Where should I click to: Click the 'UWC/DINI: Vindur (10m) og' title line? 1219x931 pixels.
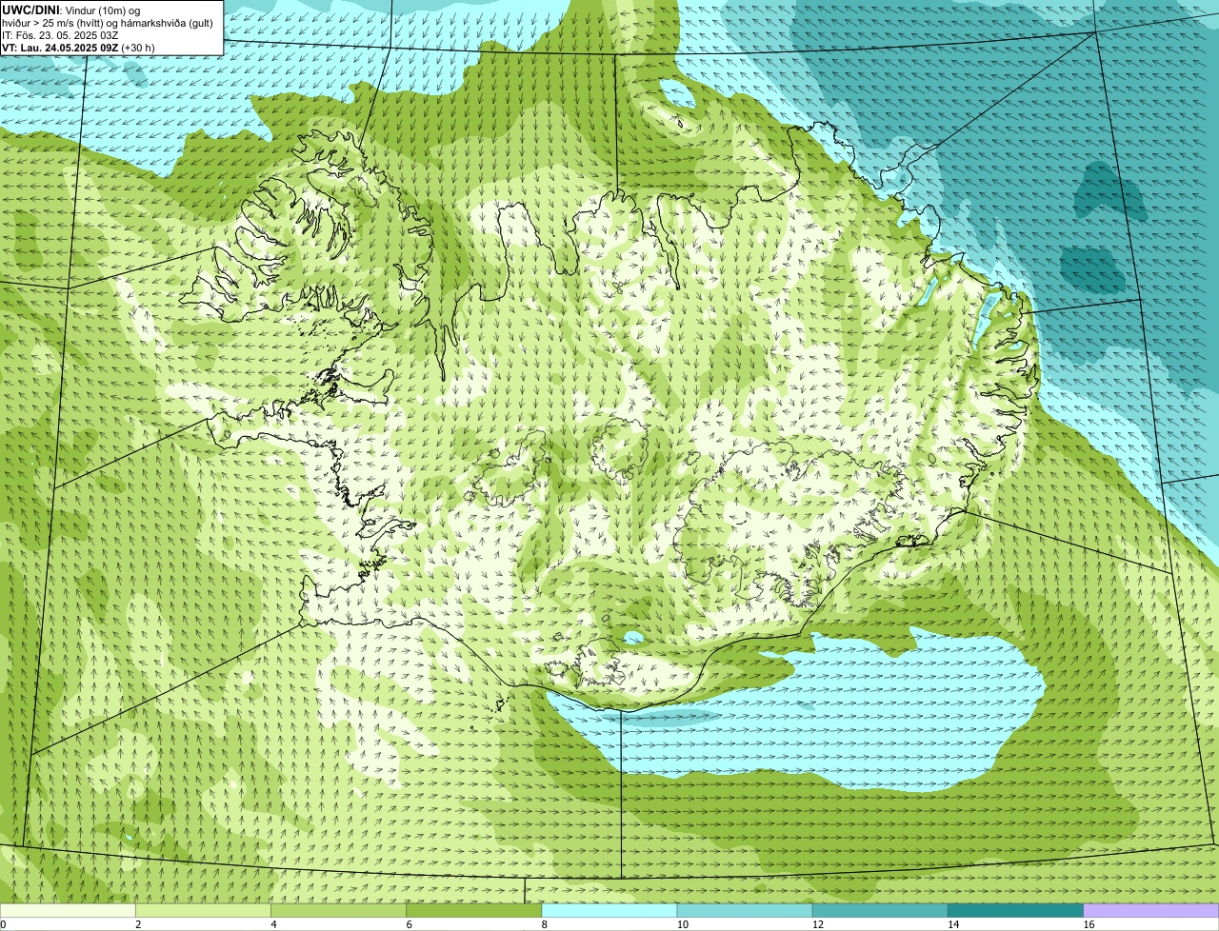click(x=71, y=10)
